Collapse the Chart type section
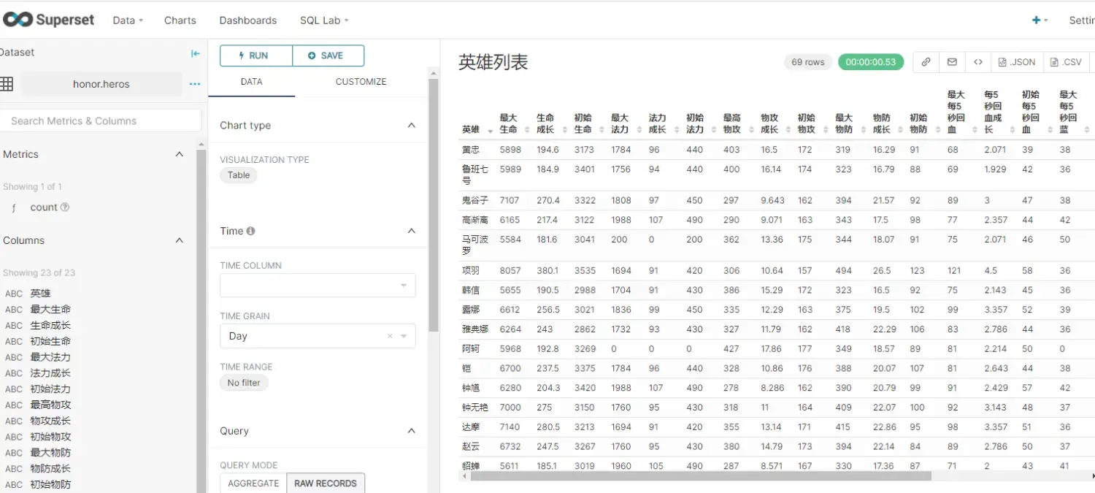The width and height of the screenshot is (1095, 493). [x=411, y=125]
